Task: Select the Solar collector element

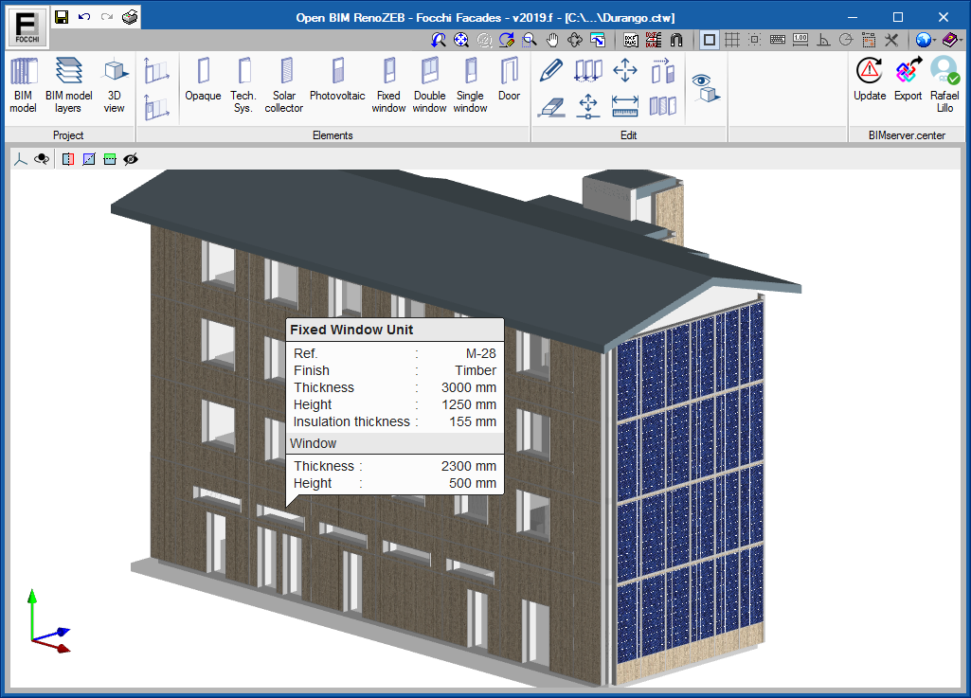Action: click(284, 85)
